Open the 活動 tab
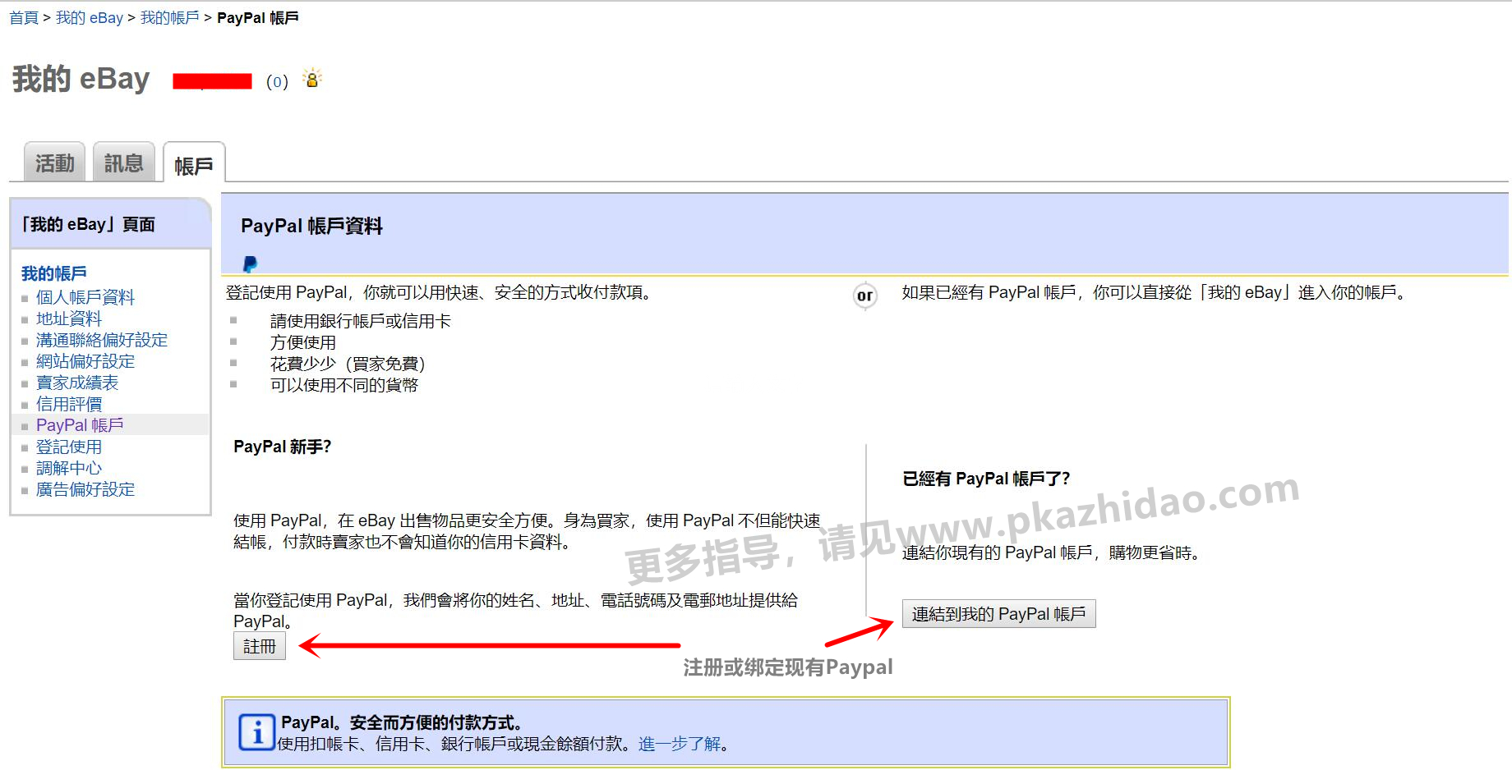This screenshot has width=1512, height=770. click(x=54, y=163)
